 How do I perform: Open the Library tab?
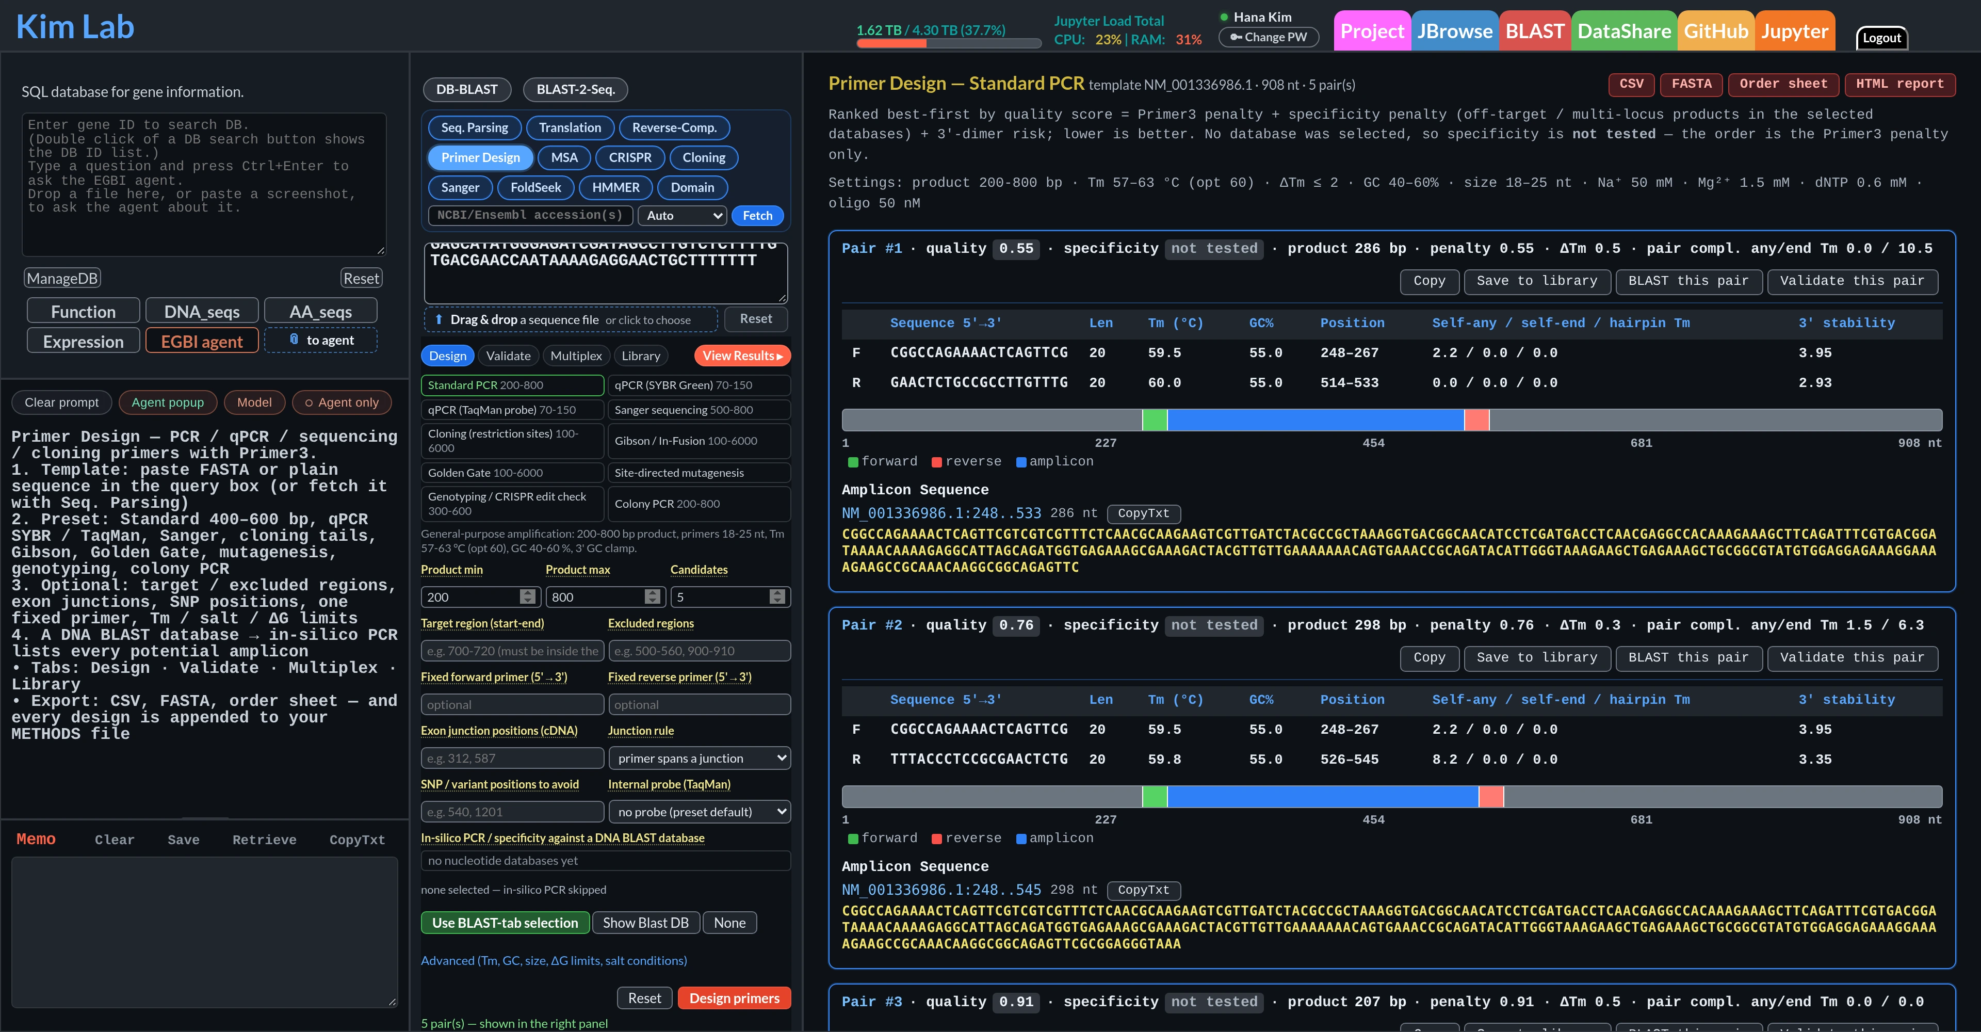(x=641, y=356)
